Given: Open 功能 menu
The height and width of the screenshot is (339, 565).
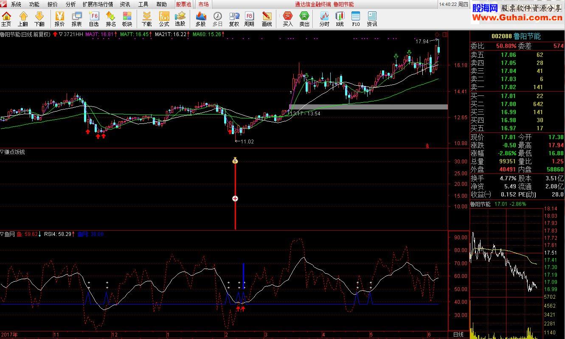Looking at the screenshot, I should point(34,4).
